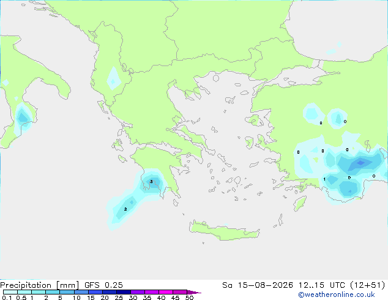Screen dimensions: 388x300
Task: Click the "5" legend scale label
Action: [60, 298]
